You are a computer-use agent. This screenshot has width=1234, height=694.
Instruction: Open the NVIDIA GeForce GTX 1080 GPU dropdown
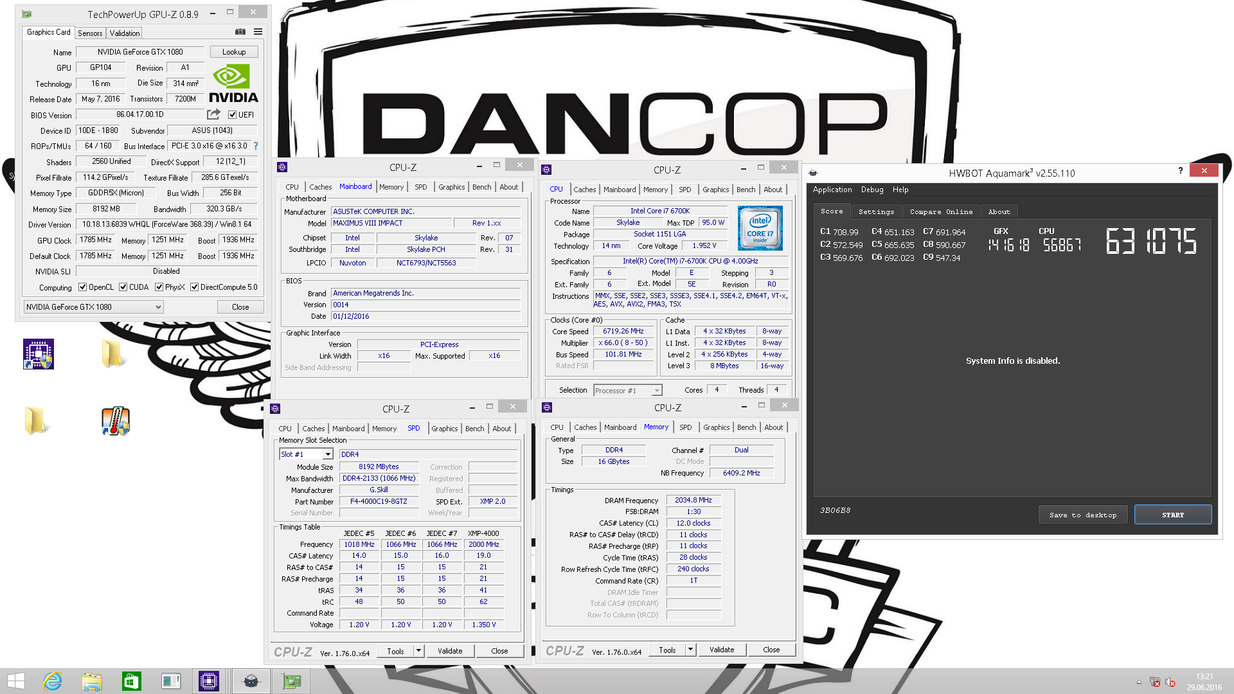(x=93, y=307)
